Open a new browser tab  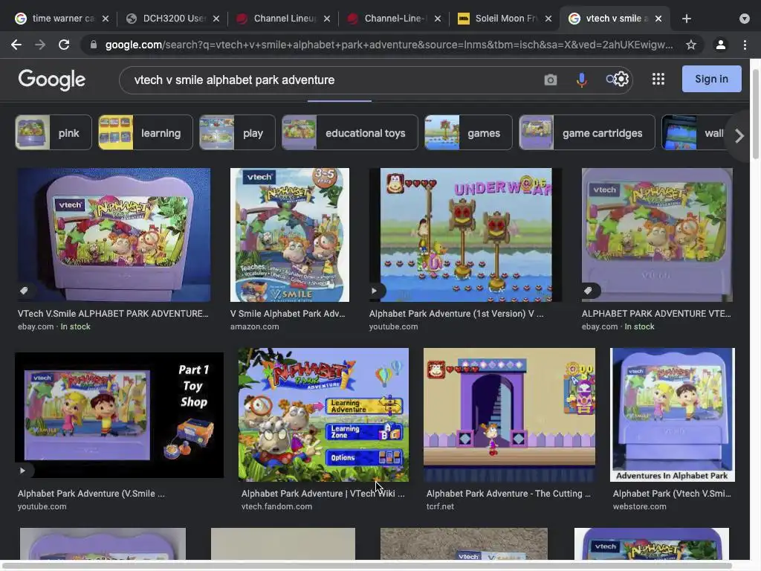point(686,19)
